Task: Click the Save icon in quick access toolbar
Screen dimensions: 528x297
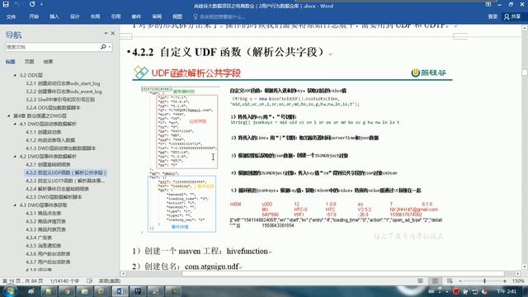Action: (x=6, y=4)
